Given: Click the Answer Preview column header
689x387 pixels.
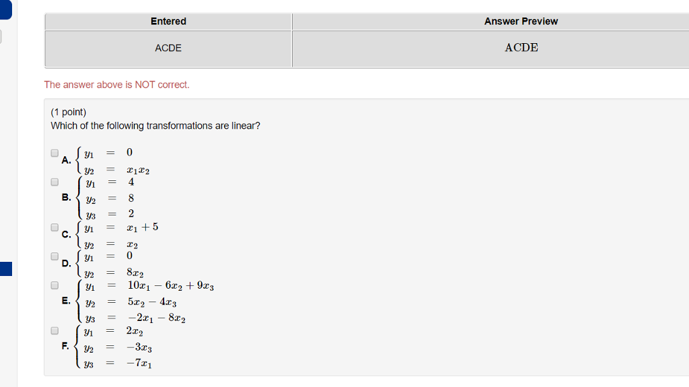Looking at the screenshot, I should [x=521, y=22].
